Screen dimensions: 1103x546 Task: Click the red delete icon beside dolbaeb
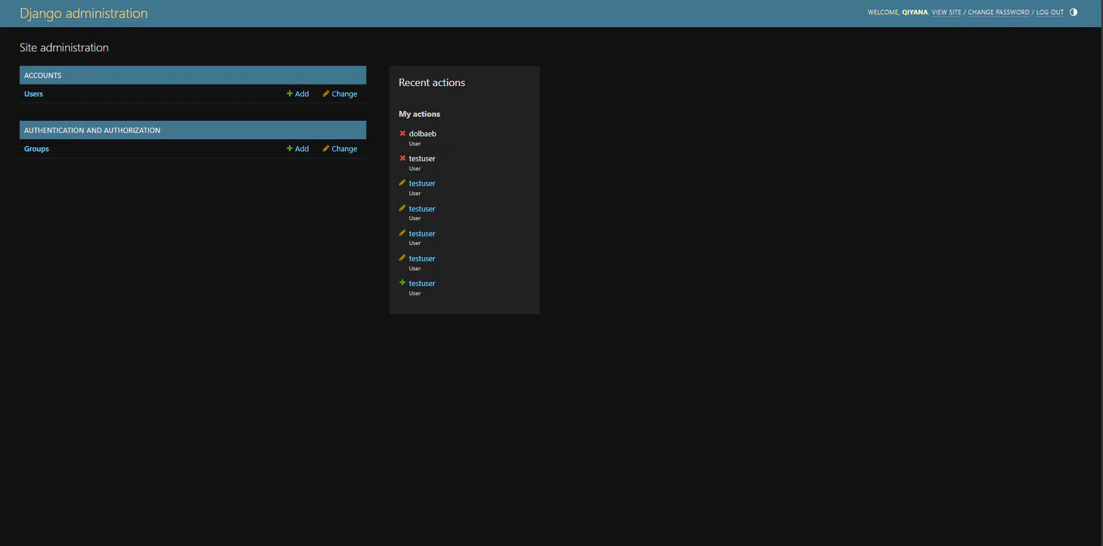point(403,133)
